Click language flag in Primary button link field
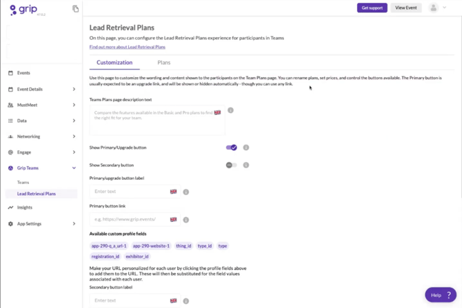This screenshot has width=462, height=308. tap(173, 220)
